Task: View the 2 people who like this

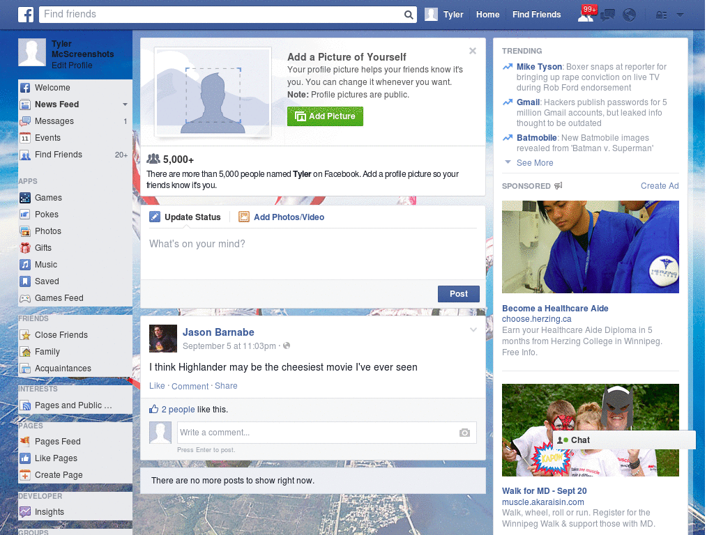Action: click(178, 410)
